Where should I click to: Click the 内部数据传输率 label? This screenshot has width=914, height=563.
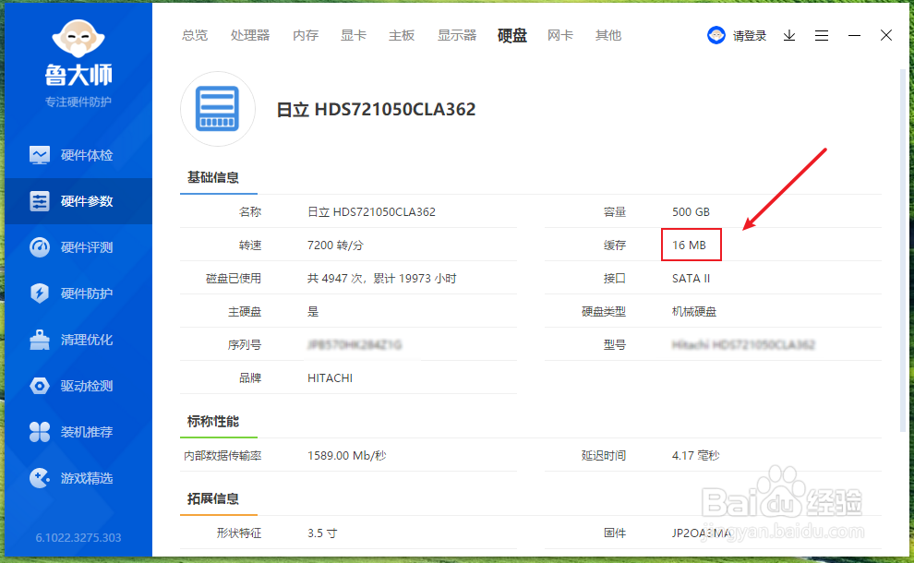click(x=222, y=456)
